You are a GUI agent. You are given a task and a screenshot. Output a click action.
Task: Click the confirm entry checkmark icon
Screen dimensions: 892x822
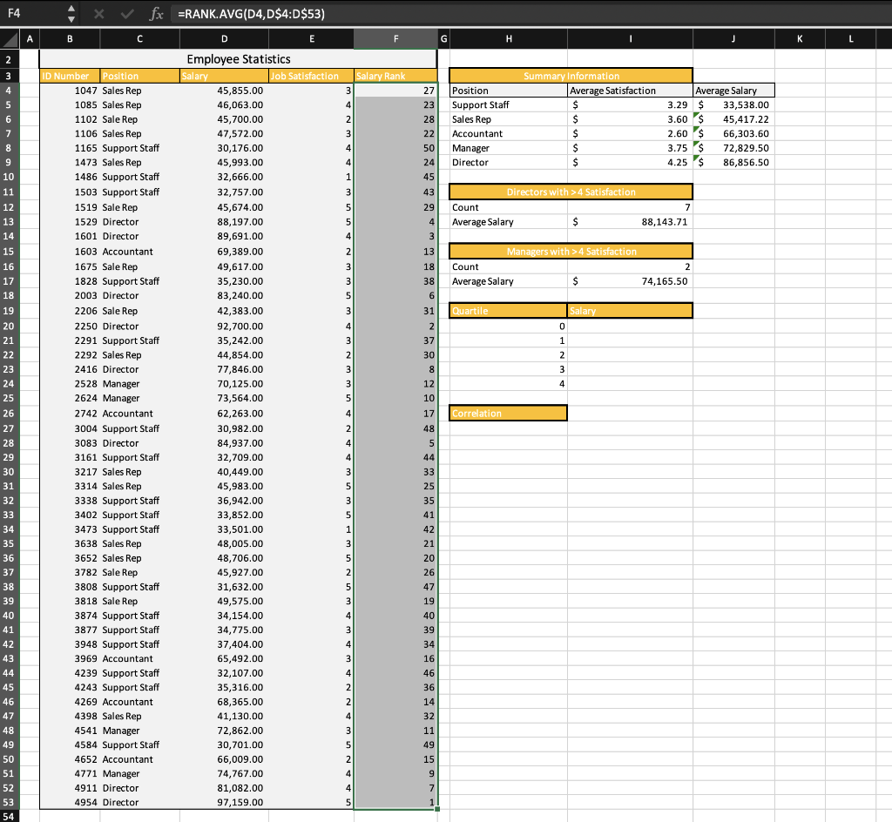(x=127, y=14)
